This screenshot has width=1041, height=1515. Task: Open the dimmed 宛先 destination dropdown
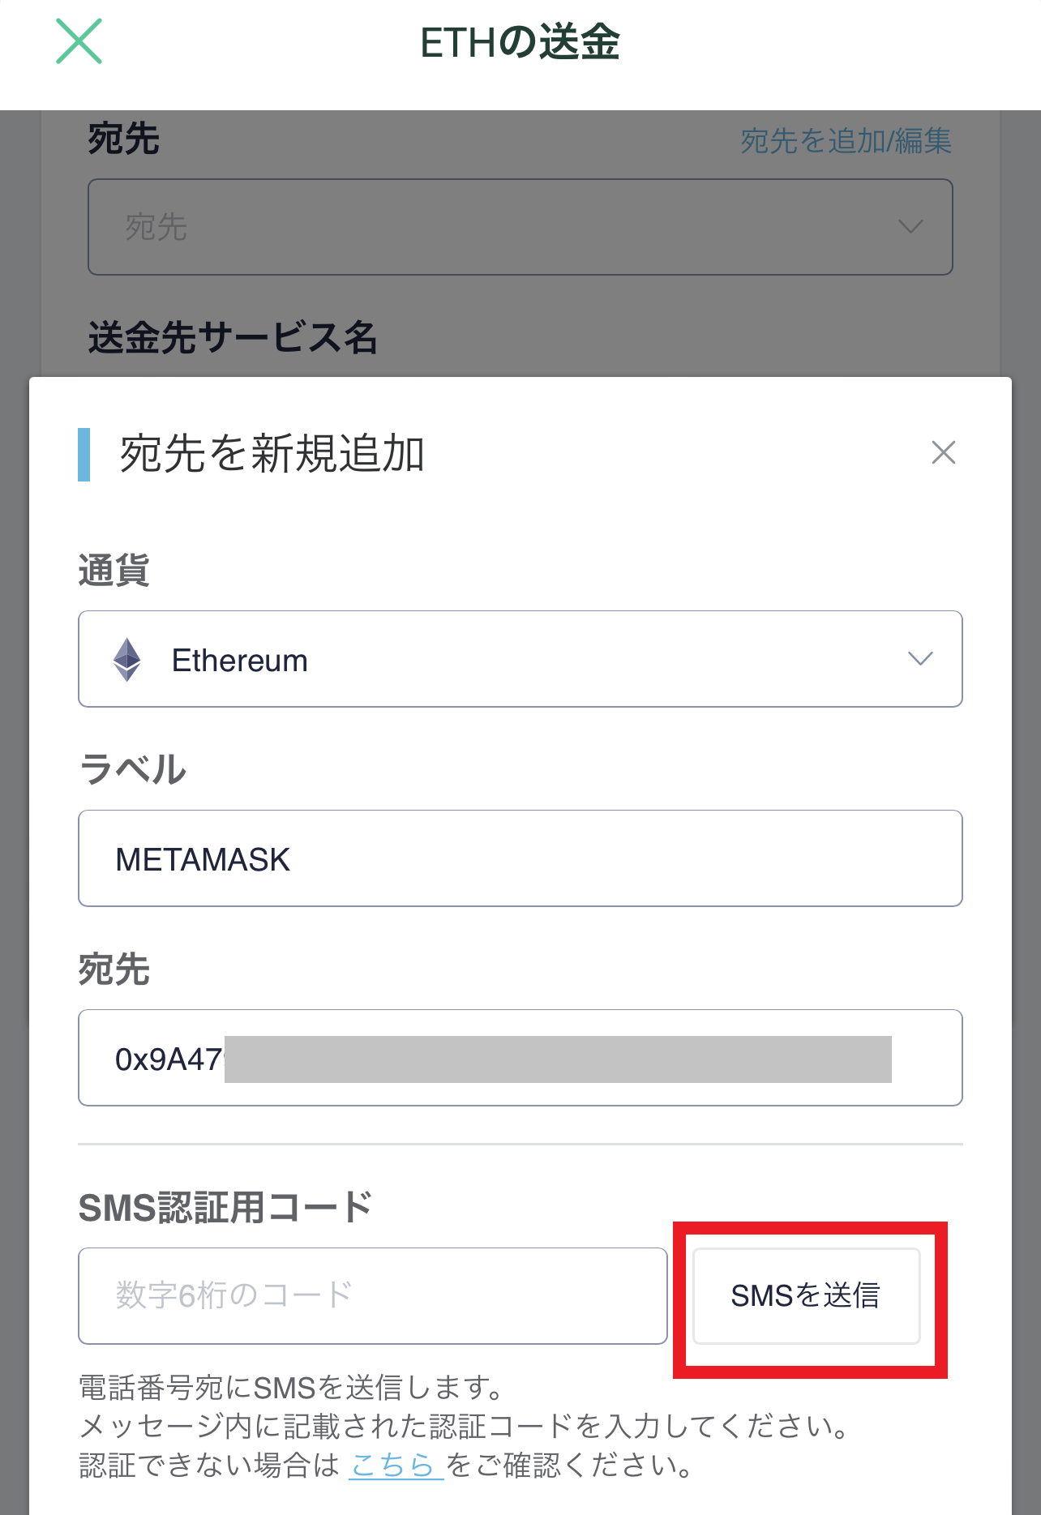pos(520,227)
